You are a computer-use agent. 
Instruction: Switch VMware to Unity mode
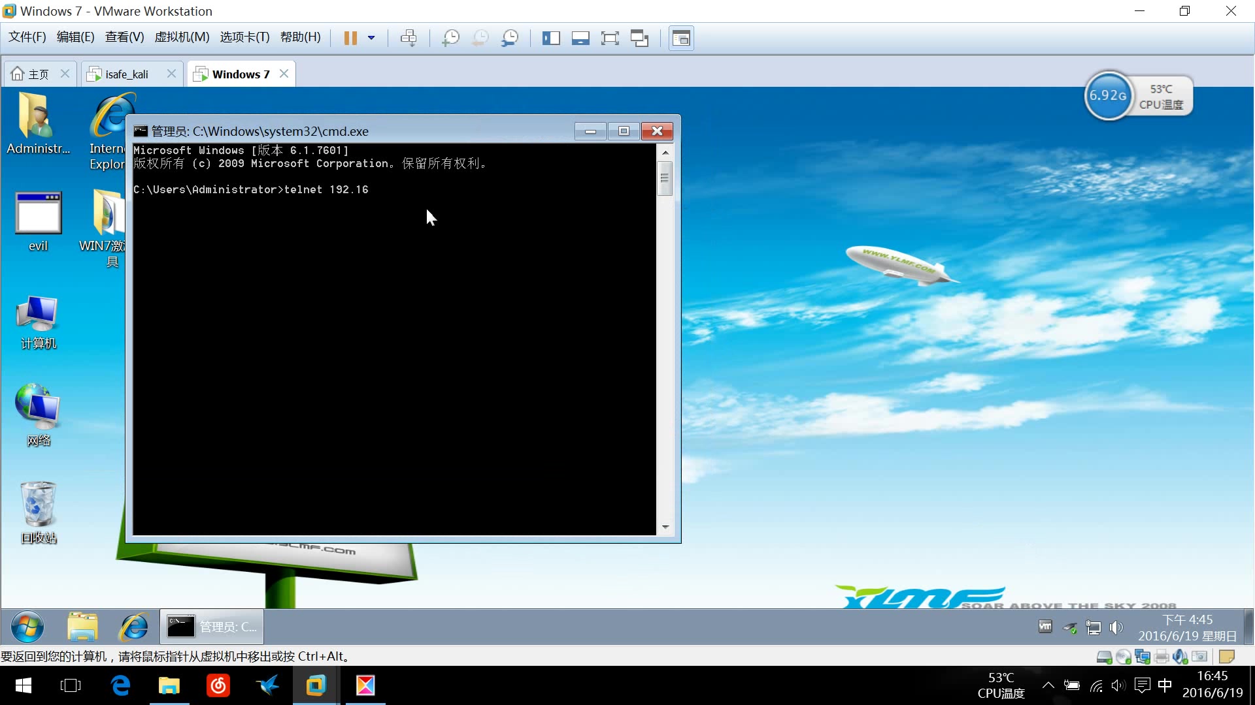[639, 38]
